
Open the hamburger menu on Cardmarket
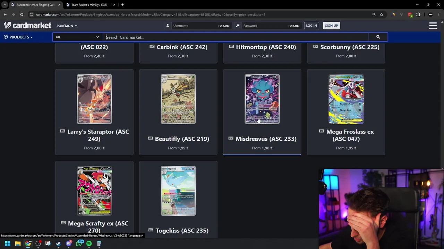pyautogui.click(x=433, y=26)
